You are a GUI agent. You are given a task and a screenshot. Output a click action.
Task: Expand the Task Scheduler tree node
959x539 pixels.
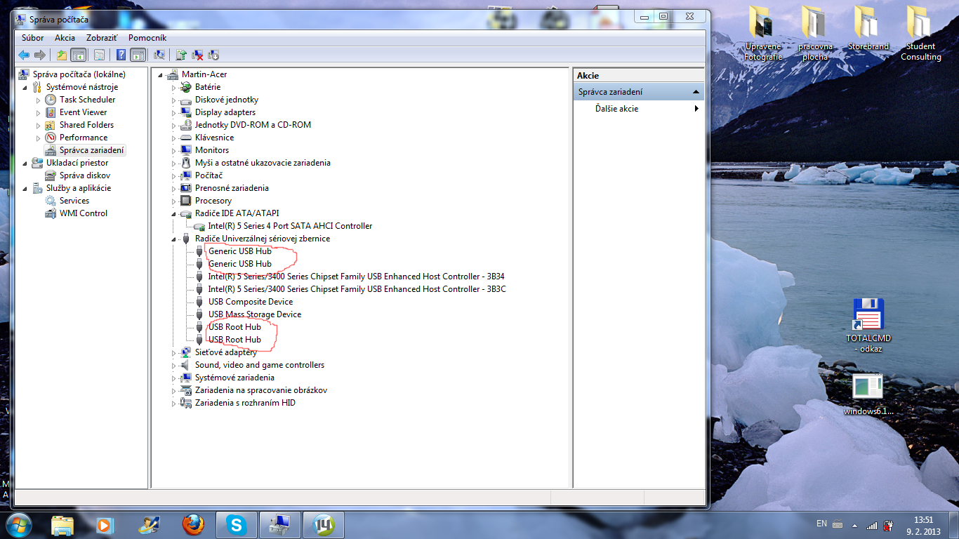[x=39, y=100]
